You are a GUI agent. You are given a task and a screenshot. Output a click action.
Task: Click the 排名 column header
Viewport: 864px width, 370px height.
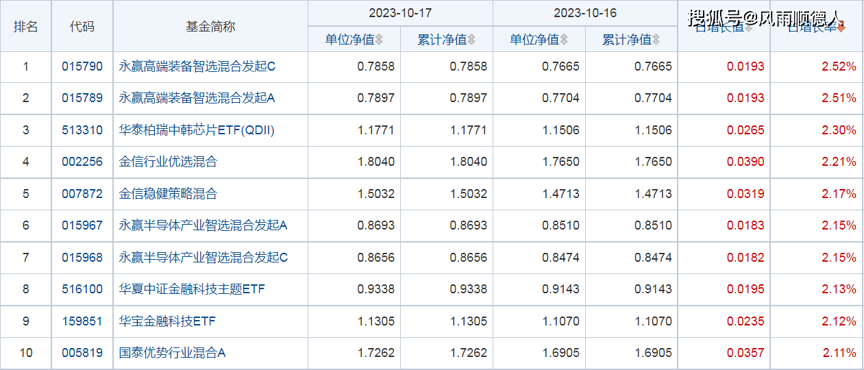click(x=26, y=27)
